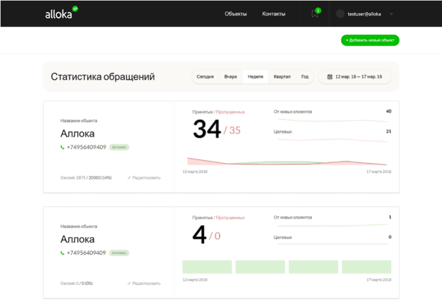This screenshot has height=303, width=442.
Task: Click the calendar icon in the date range
Action: click(x=329, y=77)
